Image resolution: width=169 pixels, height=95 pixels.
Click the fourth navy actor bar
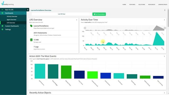pyautogui.click(x=79, y=75)
